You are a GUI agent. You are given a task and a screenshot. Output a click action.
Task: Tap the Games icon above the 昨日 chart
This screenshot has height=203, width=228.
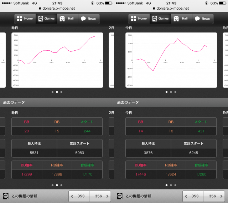click(40, 19)
